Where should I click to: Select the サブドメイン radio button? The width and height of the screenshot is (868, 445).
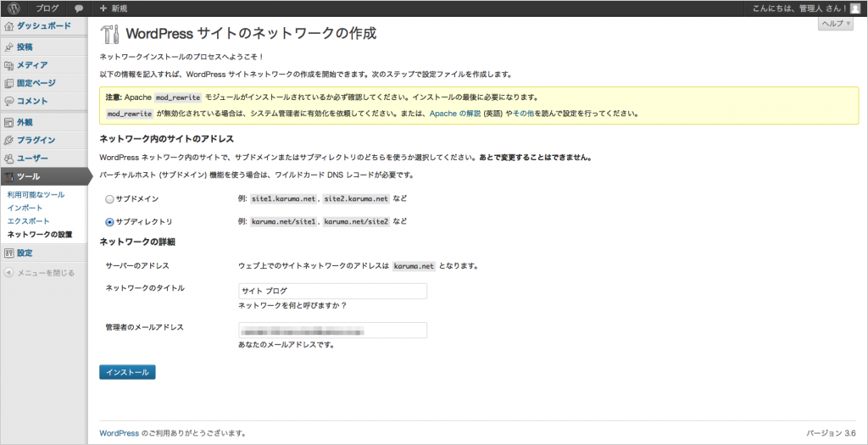(109, 198)
